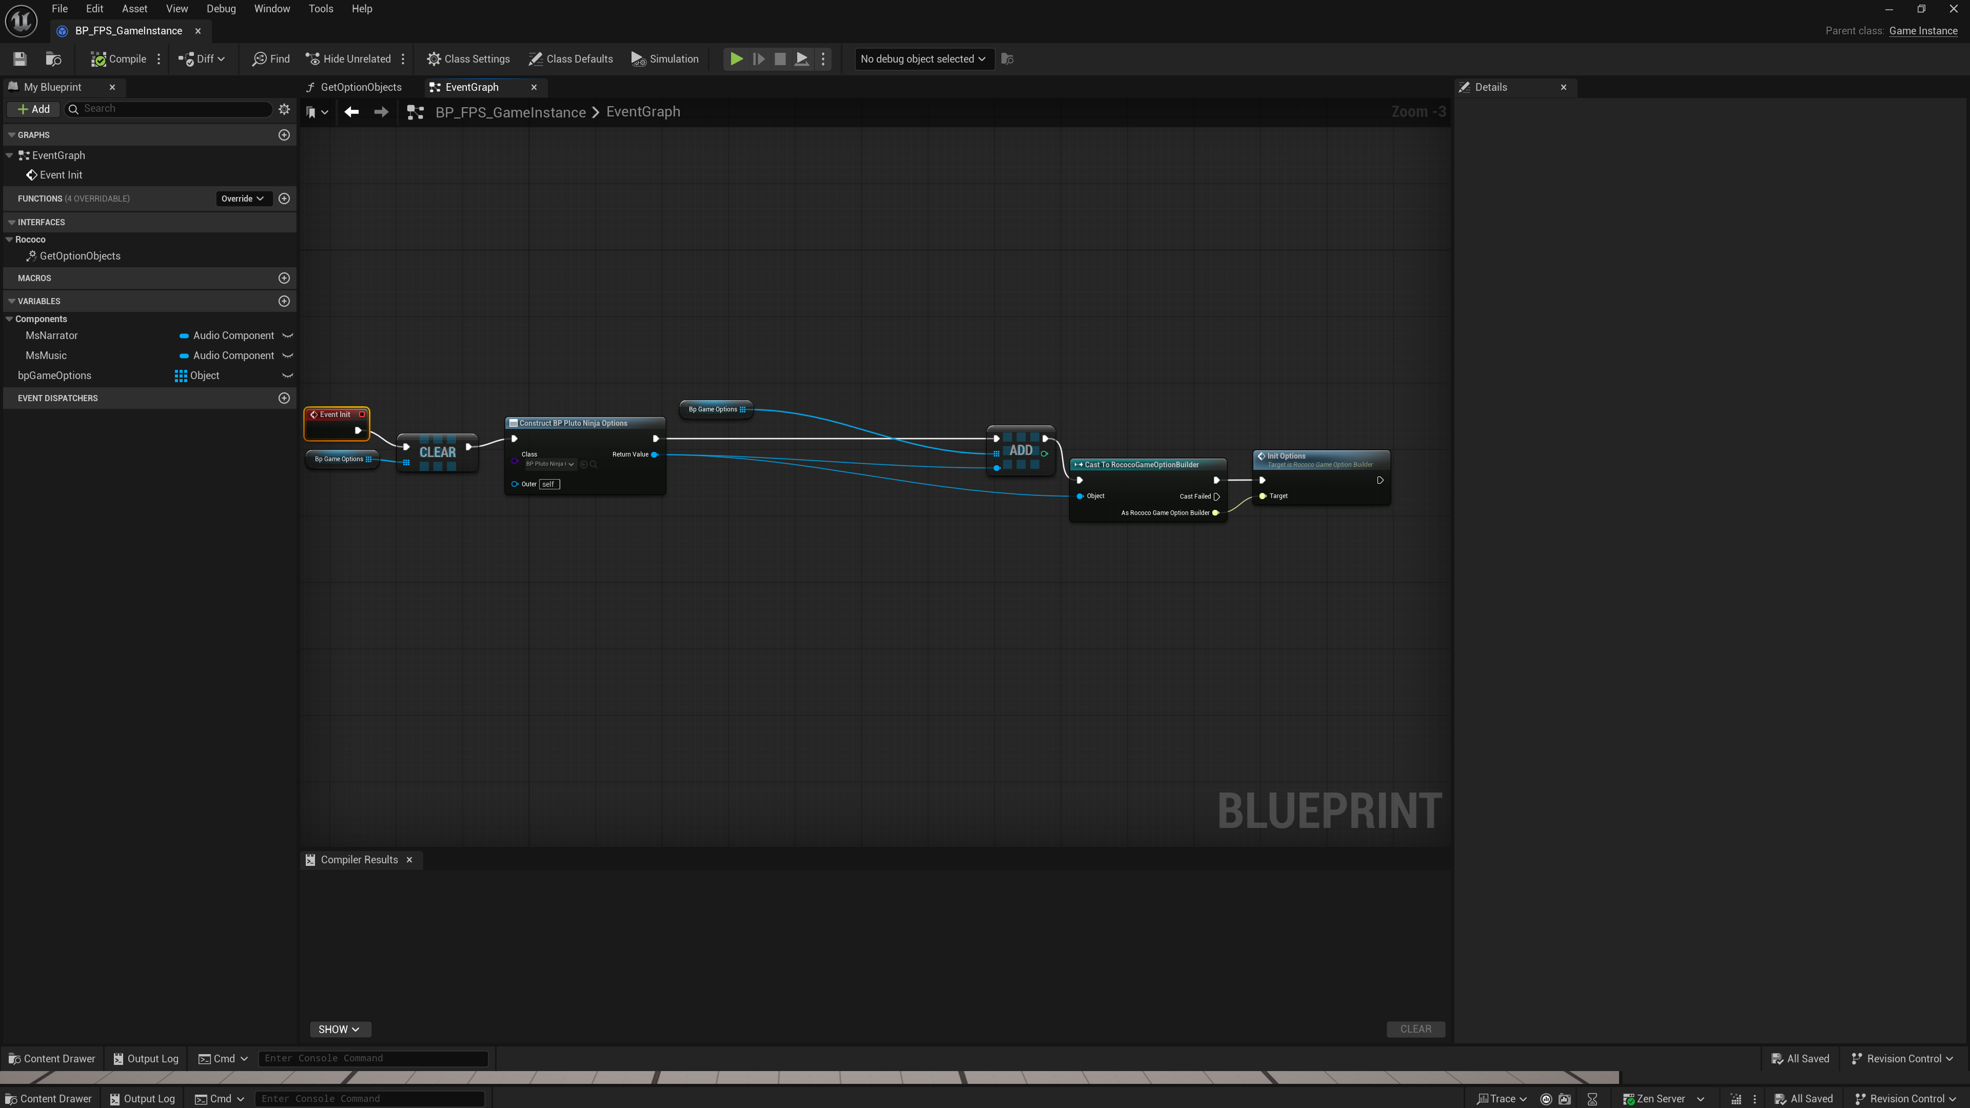This screenshot has height=1108, width=1970.
Task: Open the Debug menu
Action: pyautogui.click(x=221, y=8)
